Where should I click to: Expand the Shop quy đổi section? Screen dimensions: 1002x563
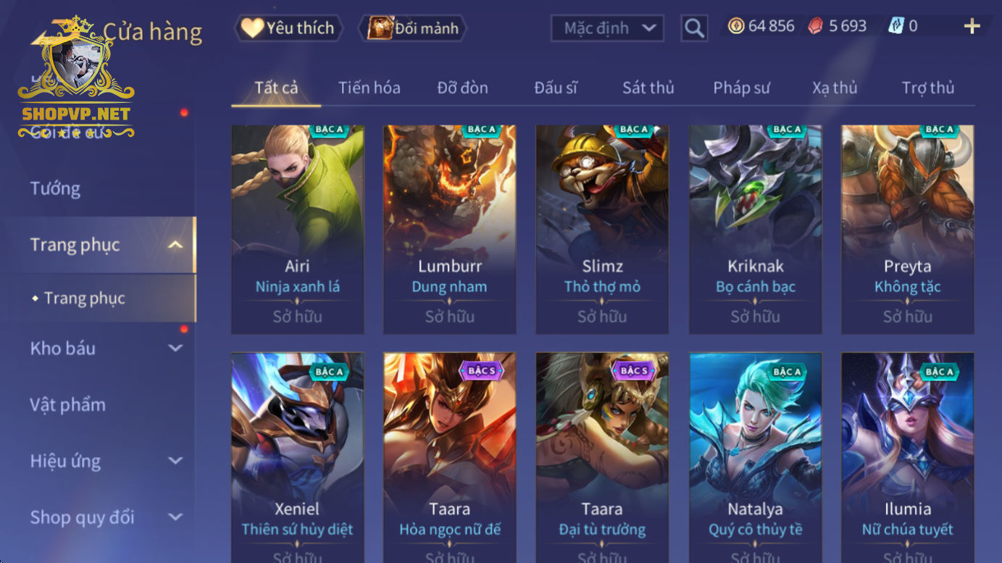pyautogui.click(x=175, y=517)
